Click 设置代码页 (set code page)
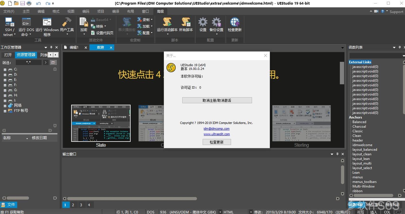The width and height of the screenshot is (405, 214). pos(102,33)
